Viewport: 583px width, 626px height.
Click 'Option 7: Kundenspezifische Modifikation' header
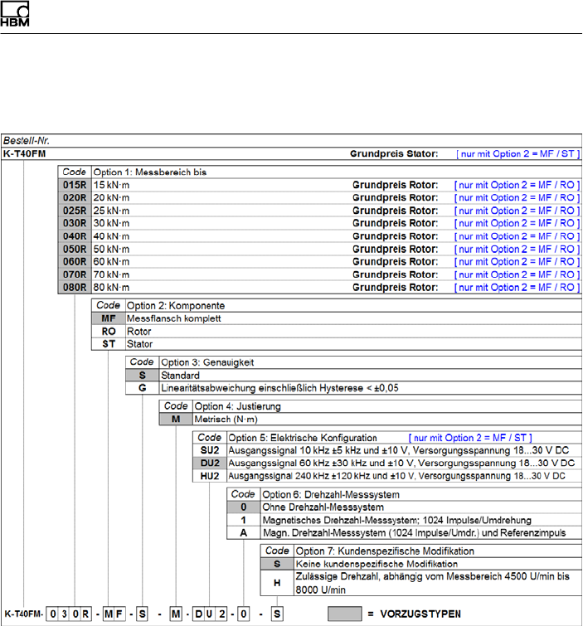(385, 551)
